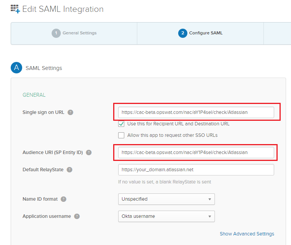Switch to General Settings step tab
Viewport: 291px width, 245px height.
[x=74, y=33]
